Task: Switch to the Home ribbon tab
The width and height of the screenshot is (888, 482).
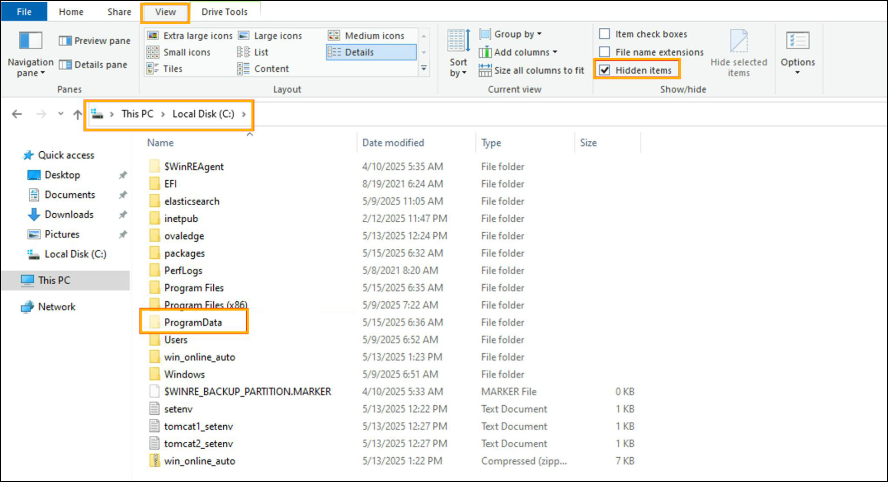Action: click(71, 12)
